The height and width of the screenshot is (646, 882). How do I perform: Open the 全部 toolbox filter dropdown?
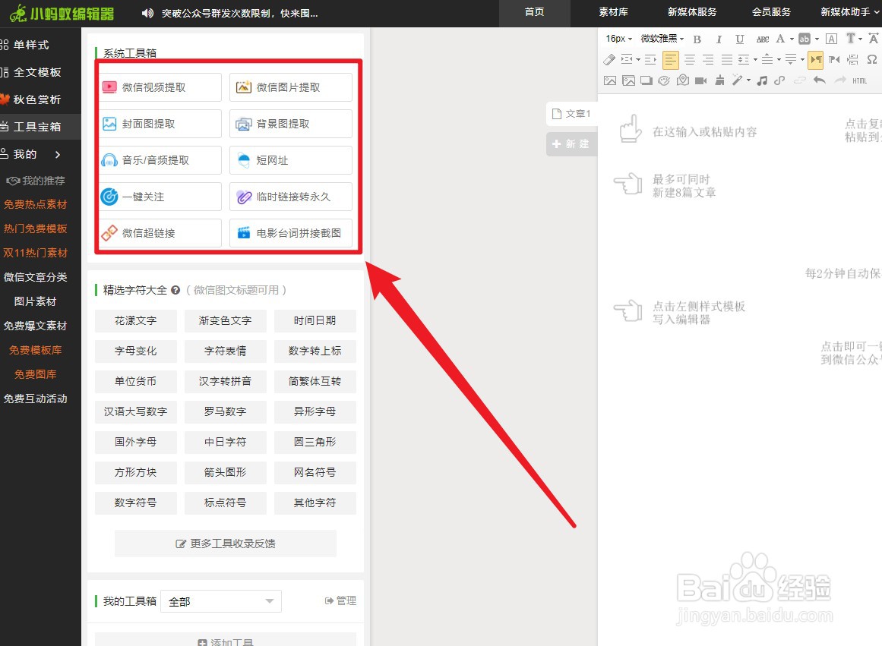pyautogui.click(x=221, y=601)
